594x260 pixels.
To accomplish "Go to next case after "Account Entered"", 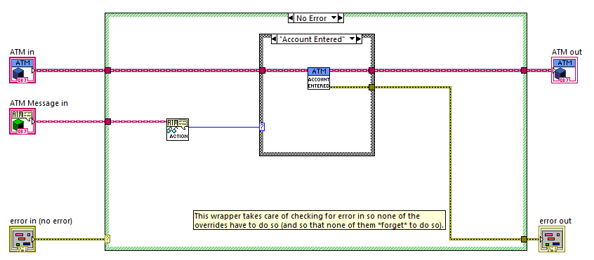I will [359, 39].
